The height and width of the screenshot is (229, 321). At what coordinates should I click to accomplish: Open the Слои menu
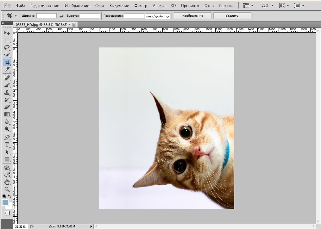coord(99,6)
